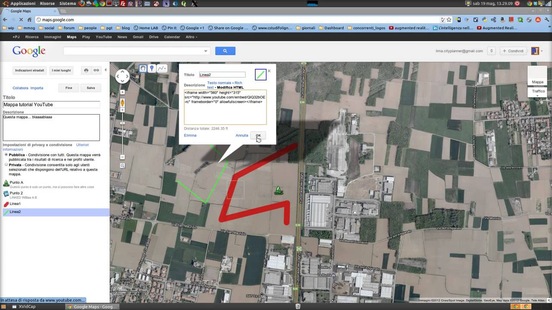Image resolution: width=552 pixels, height=310 pixels.
Task: Switch to Mappa view thumbnail
Action: [537, 76]
